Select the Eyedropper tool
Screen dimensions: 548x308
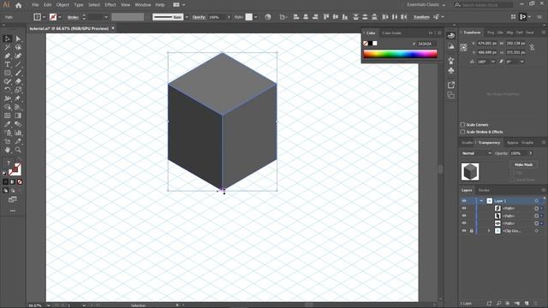click(8, 124)
